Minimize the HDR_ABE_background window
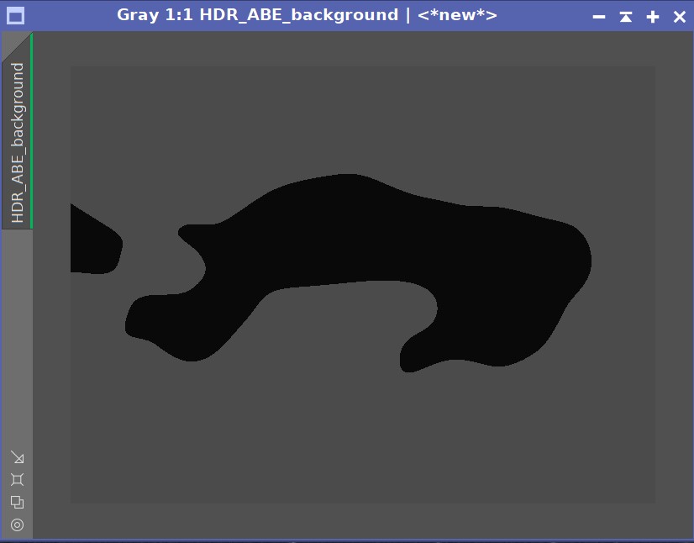This screenshot has width=694, height=543. 598,17
